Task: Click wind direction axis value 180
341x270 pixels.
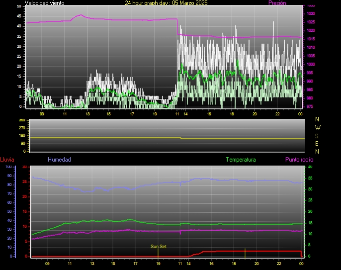Action: [x=22, y=136]
